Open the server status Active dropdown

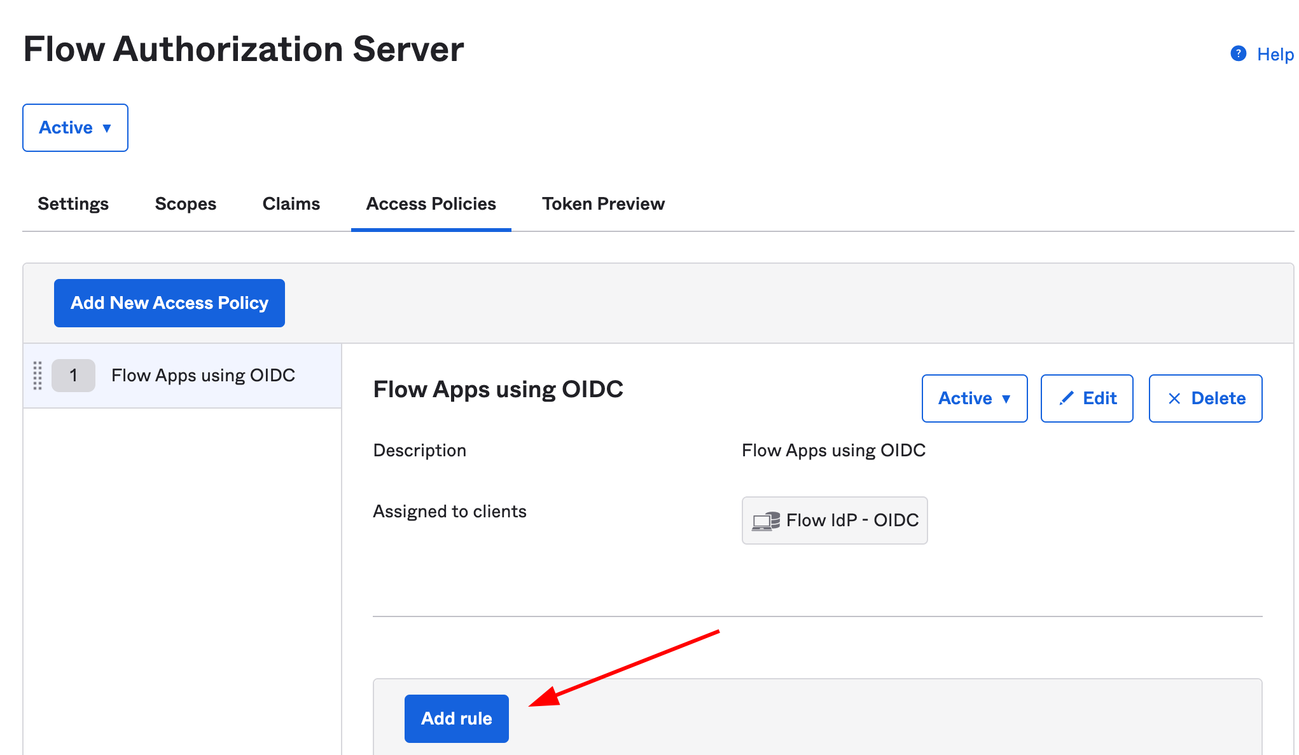point(74,127)
